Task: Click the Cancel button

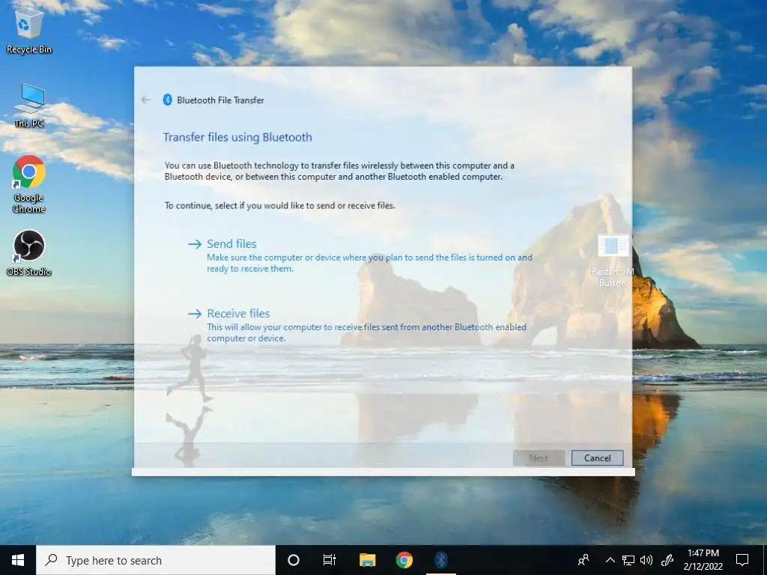Action: (597, 458)
